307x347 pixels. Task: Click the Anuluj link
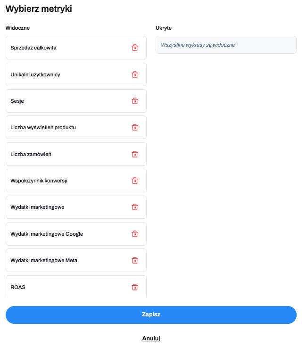[x=151, y=339]
